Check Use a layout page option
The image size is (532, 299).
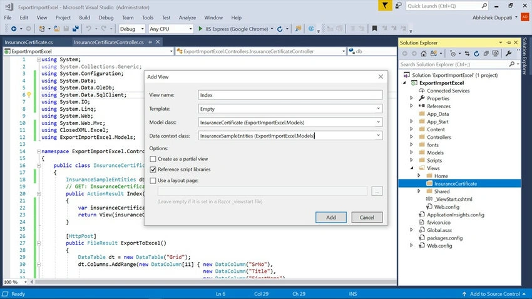click(153, 181)
